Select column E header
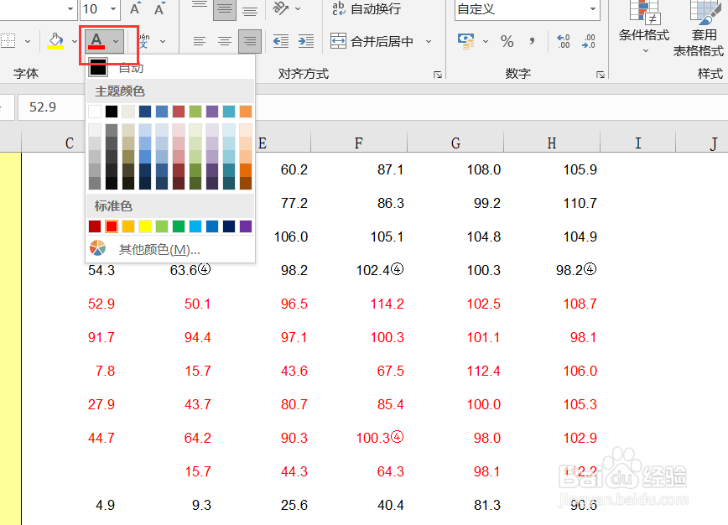728x525 pixels. 263,143
